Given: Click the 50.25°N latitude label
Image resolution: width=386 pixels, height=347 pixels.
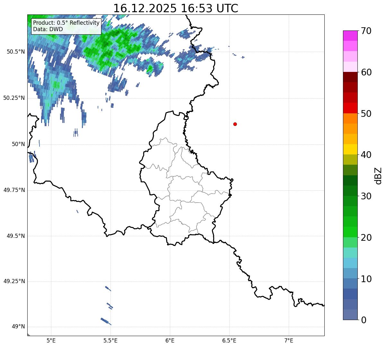Looking at the screenshot, I should tap(14, 98).
